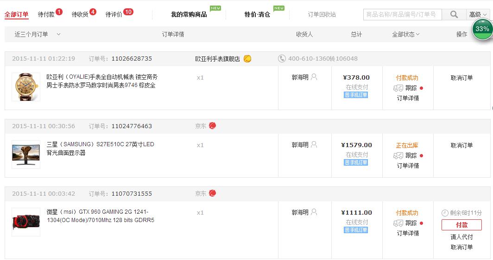Click the red JD icon on order 11024776463
The image size is (493, 260).
[x=213, y=126]
